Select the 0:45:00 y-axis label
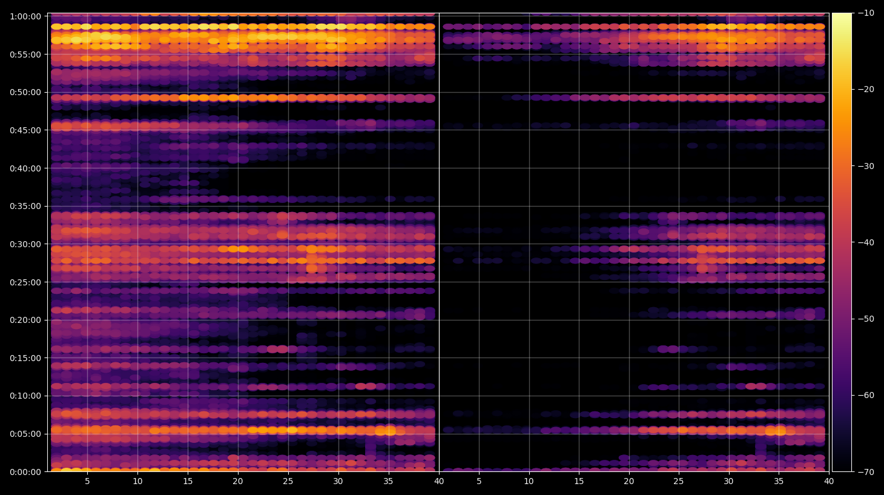 tap(25, 130)
